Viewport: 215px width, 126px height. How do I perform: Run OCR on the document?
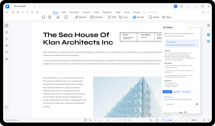pyautogui.click(x=112, y=17)
